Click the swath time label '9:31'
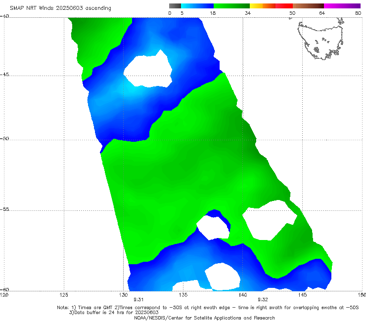 coord(138,300)
